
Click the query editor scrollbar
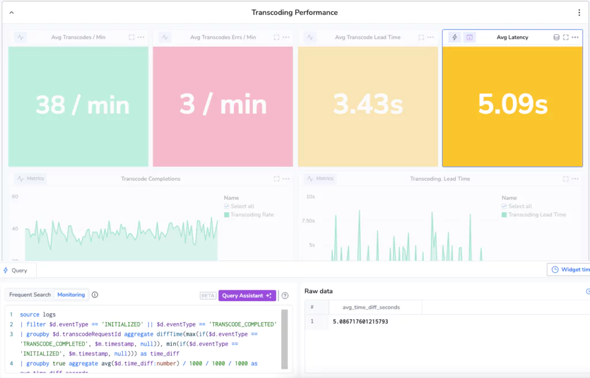(284, 339)
